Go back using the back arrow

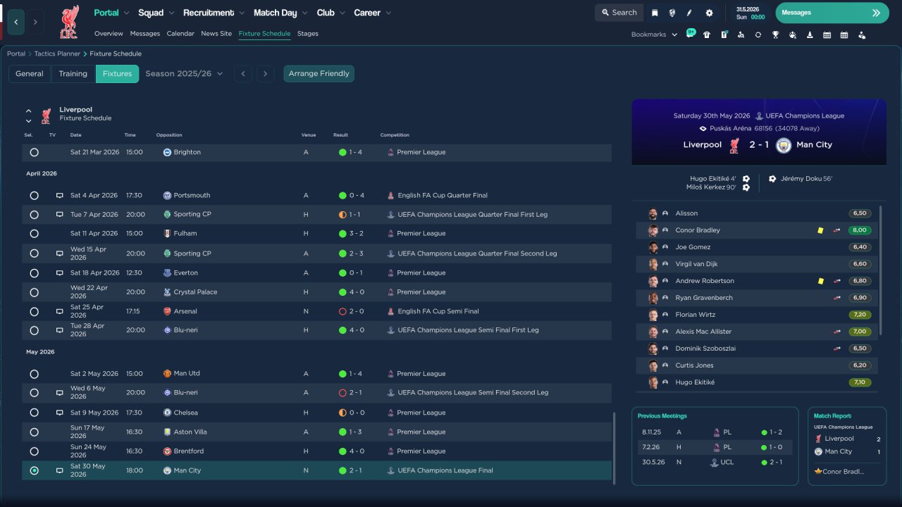[16, 22]
